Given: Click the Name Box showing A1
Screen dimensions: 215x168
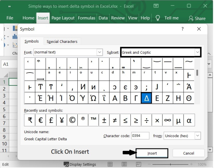Looking at the screenshot, I should (10, 65).
